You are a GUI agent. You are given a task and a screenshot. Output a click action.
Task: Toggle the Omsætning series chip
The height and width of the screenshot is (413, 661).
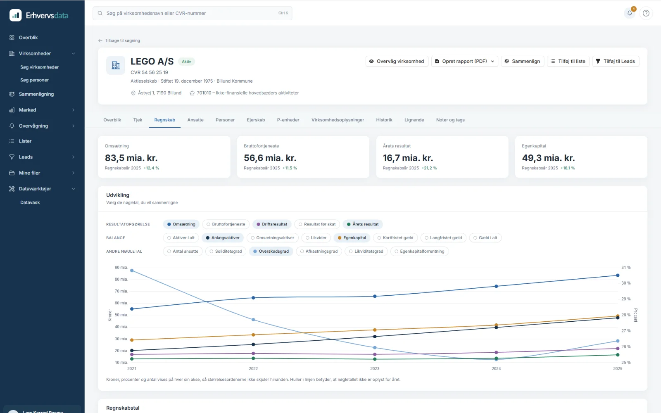click(181, 224)
